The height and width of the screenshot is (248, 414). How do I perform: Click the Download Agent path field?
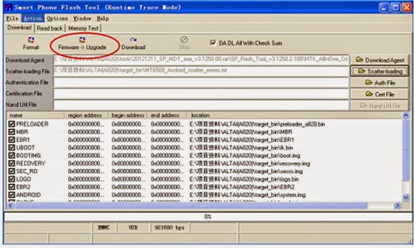(201, 60)
